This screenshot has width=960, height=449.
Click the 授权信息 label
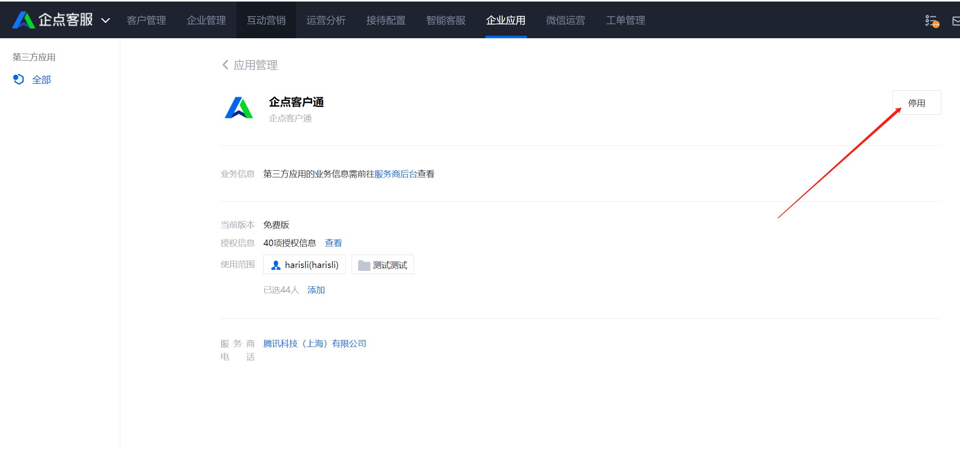238,243
